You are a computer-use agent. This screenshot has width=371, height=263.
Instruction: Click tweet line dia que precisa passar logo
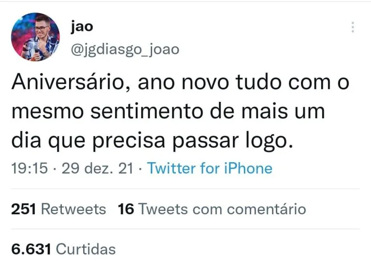pos(152,141)
